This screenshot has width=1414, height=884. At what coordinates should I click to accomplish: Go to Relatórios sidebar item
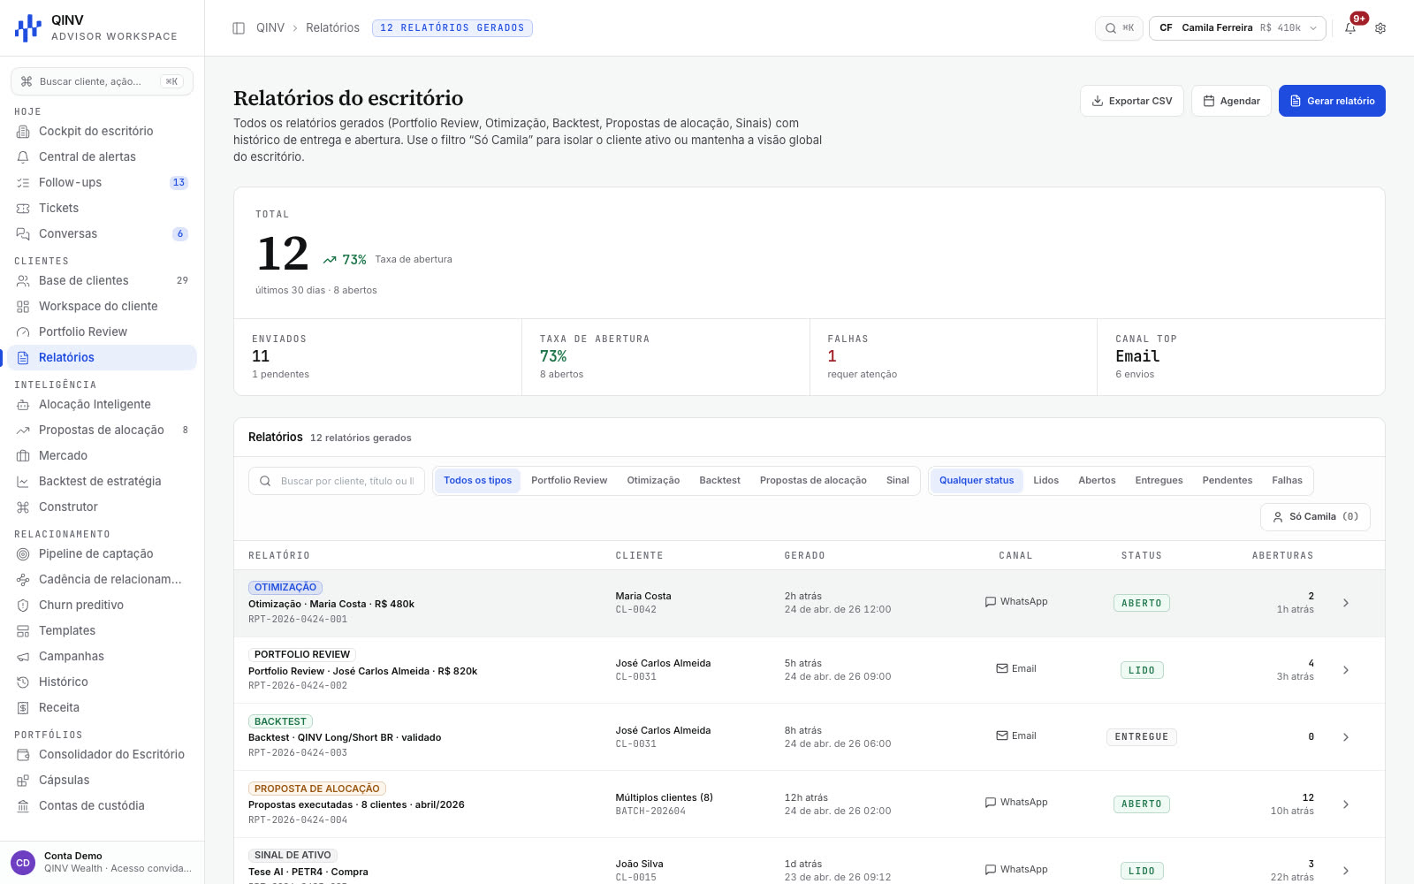(x=102, y=358)
